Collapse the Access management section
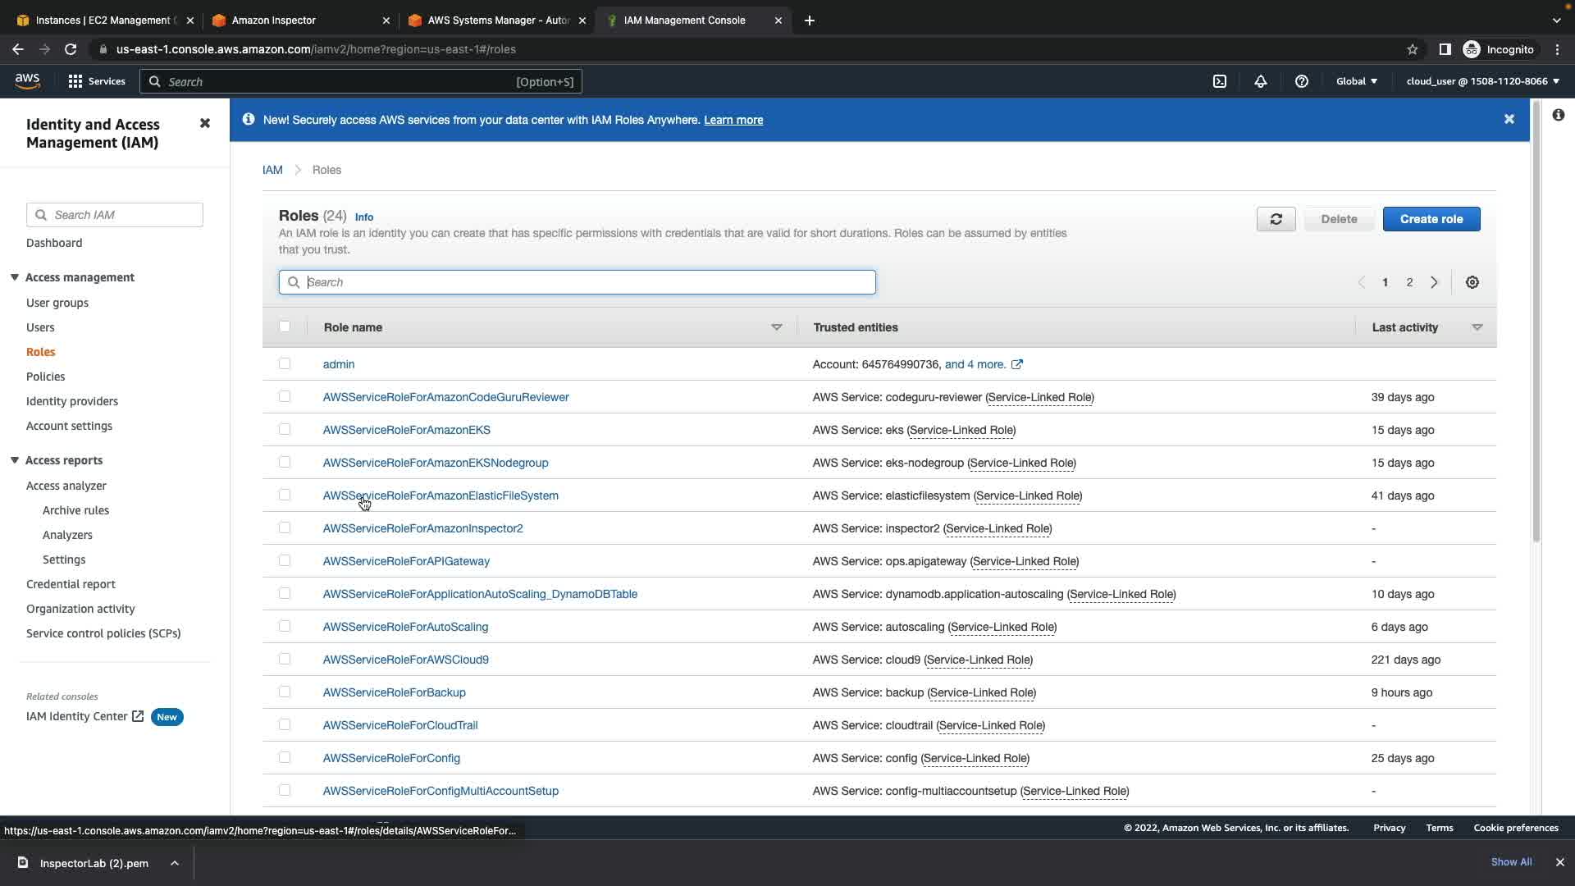Image resolution: width=1575 pixels, height=886 pixels. click(x=15, y=277)
